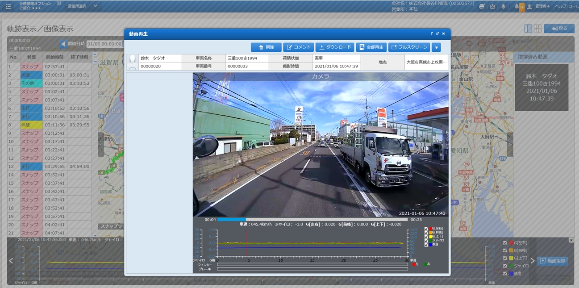Expand the dropdown arrow next to フルスクリーン
Screen dimensions: 579x288
tap(436, 47)
